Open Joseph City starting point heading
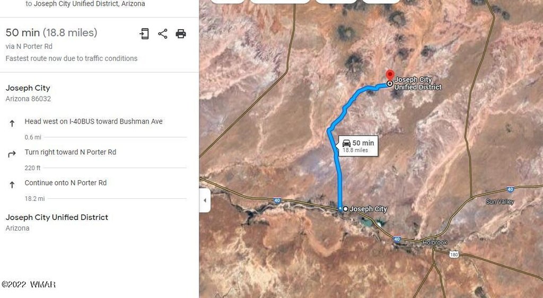Viewport: 543px width, 298px height. [x=28, y=88]
